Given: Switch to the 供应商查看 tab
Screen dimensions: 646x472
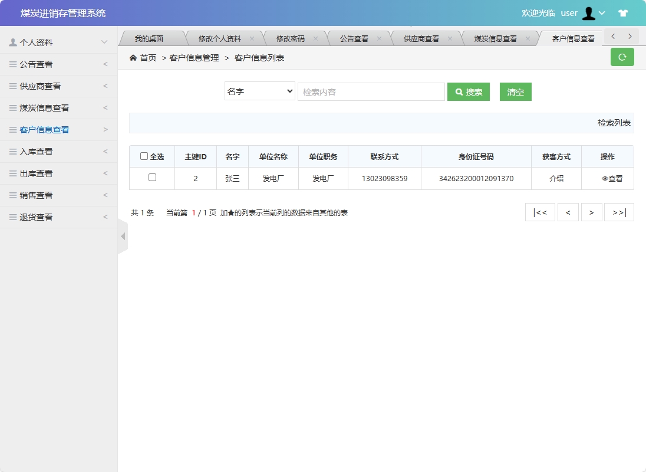Looking at the screenshot, I should pyautogui.click(x=423, y=37).
